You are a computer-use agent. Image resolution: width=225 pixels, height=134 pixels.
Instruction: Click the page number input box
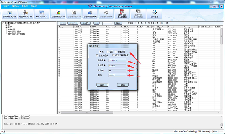[x=107, y=23]
